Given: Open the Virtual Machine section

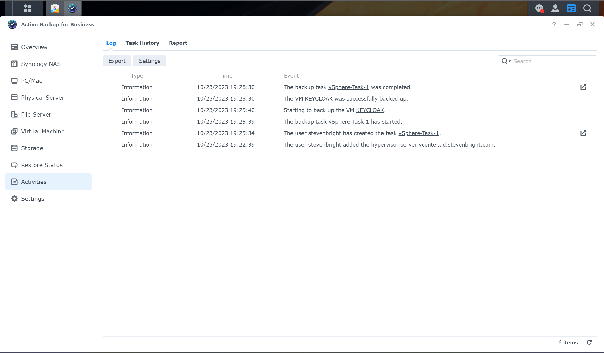Looking at the screenshot, I should tap(43, 131).
